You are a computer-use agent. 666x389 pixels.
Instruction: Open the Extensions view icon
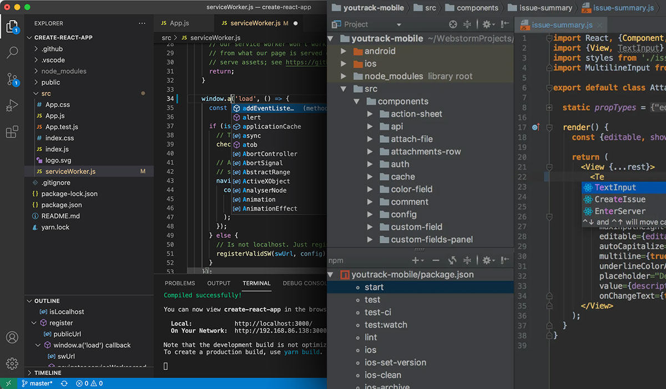click(12, 133)
